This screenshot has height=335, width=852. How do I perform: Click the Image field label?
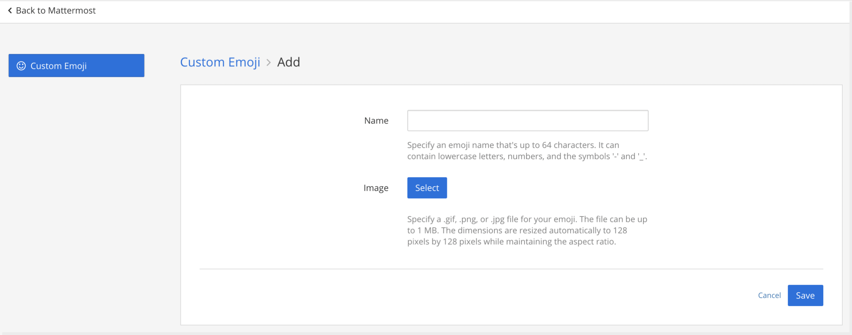click(376, 188)
